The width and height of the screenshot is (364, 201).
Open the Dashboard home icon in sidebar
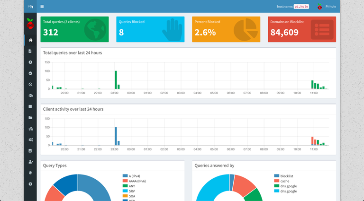(x=30, y=40)
